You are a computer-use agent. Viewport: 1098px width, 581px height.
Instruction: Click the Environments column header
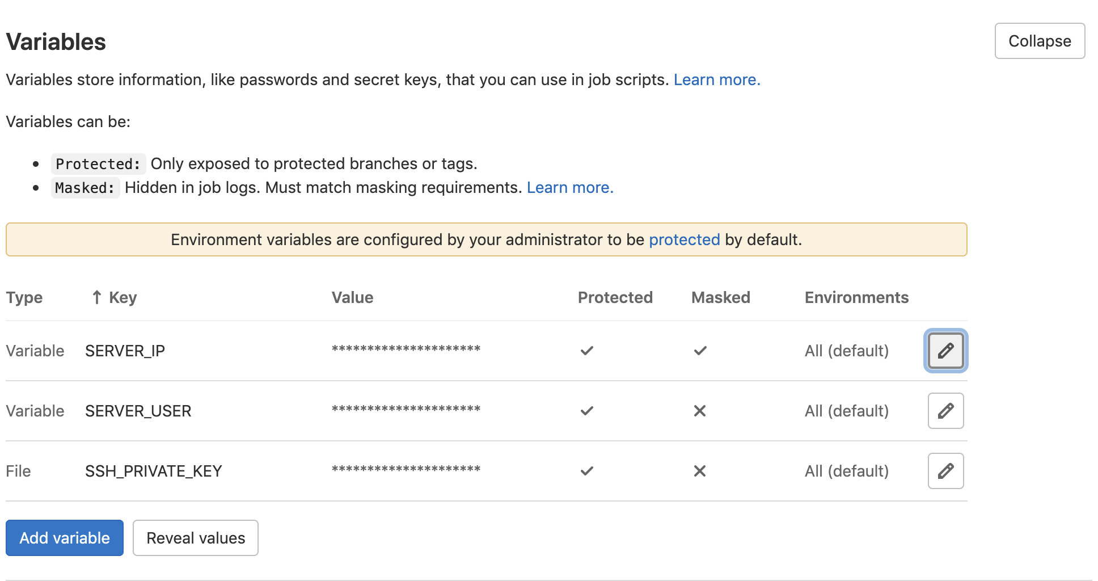(856, 297)
